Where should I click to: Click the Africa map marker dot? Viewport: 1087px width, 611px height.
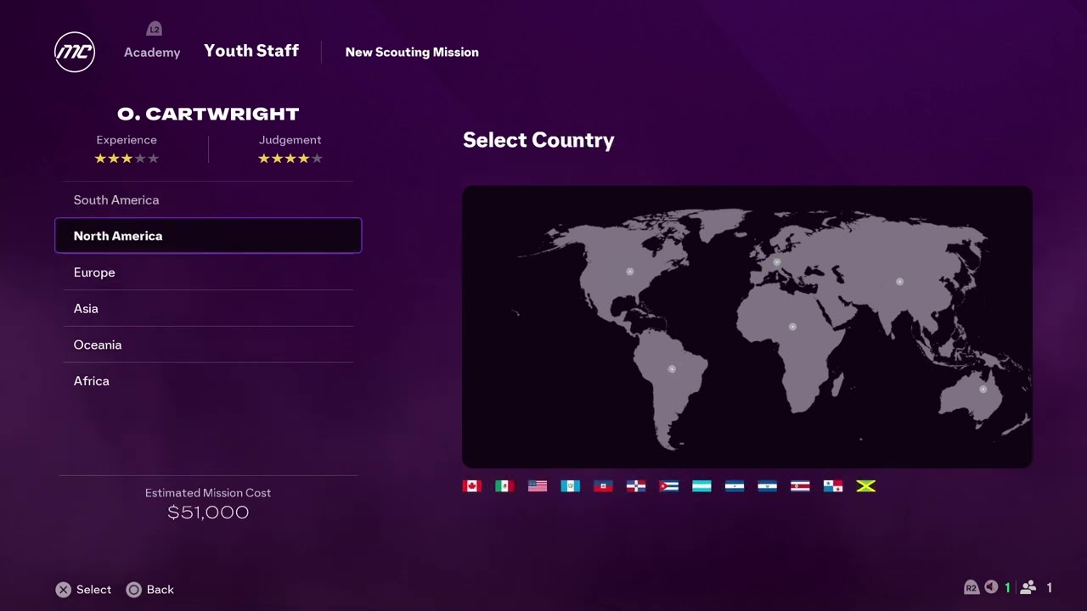pos(792,327)
